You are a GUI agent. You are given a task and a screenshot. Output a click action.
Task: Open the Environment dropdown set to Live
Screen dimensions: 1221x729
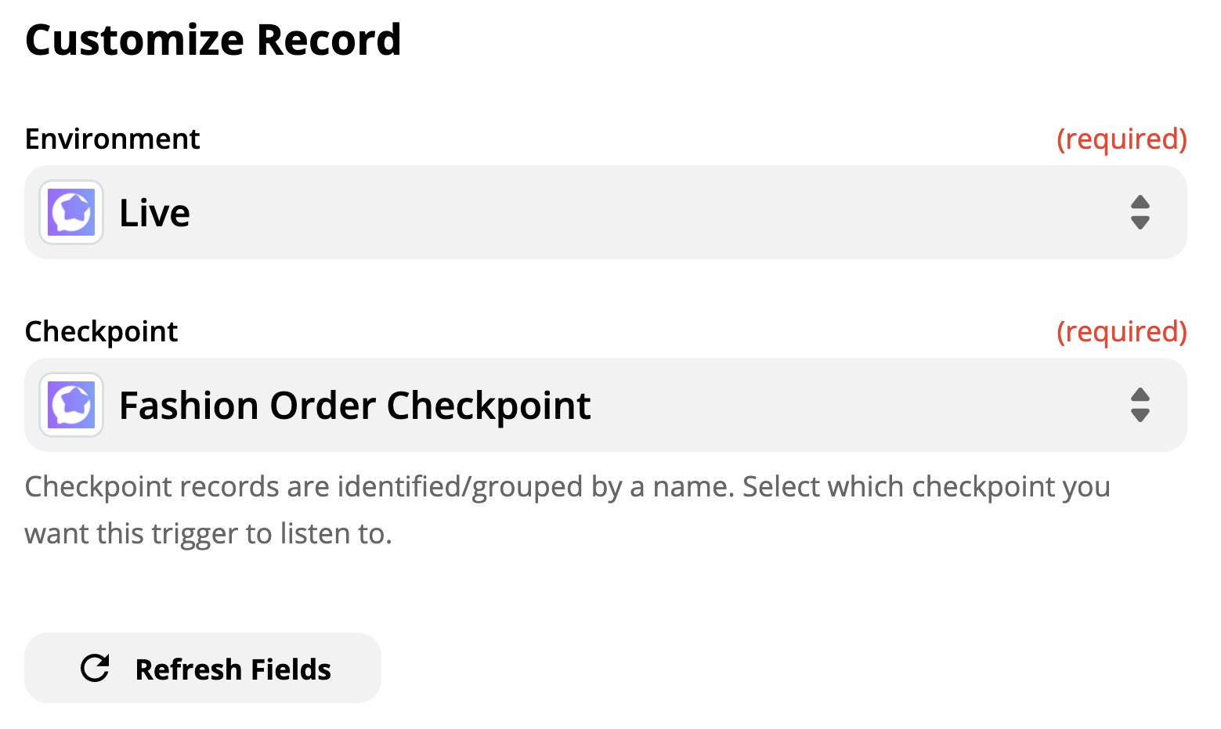[x=605, y=212]
